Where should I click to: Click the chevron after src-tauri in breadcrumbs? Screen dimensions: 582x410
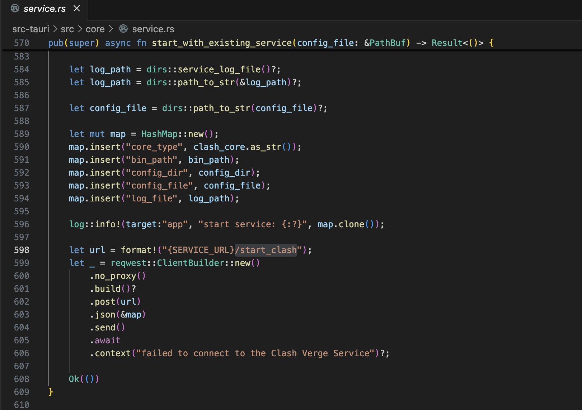click(55, 29)
